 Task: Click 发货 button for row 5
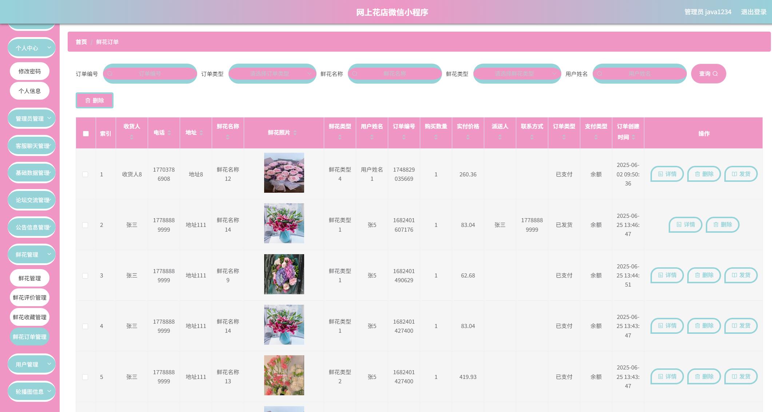coord(741,377)
